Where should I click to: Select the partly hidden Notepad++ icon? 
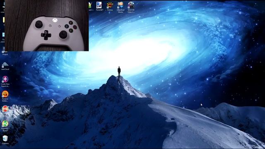point(91,7)
